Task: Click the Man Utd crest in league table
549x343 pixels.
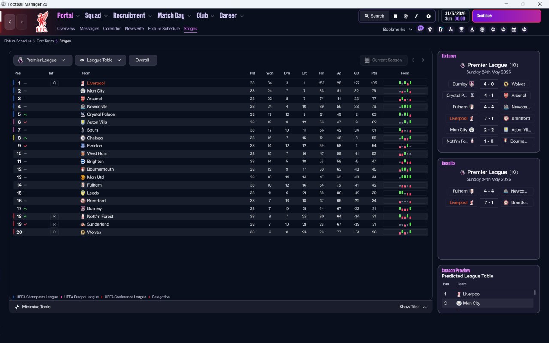Action: pyautogui.click(x=83, y=177)
